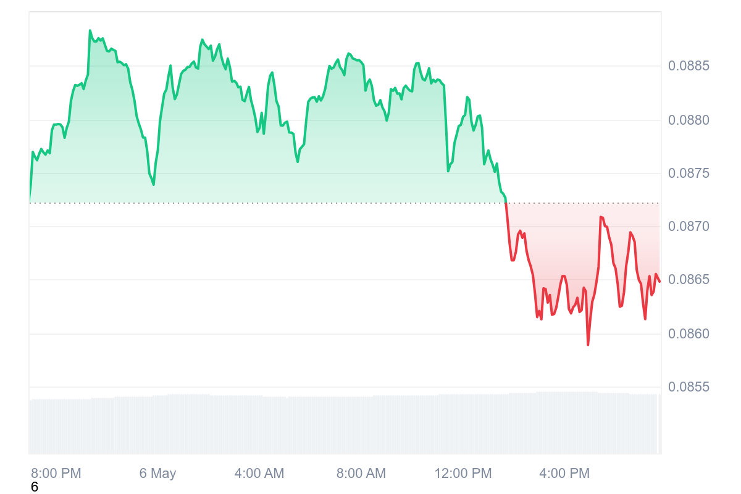Click the 0.0860 price axis label
Screen dimensions: 741x494
(689, 333)
